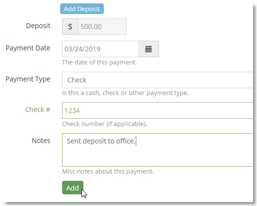Click the Payment Date field with 03/24/2019
This screenshot has width=257, height=206.
(100, 49)
